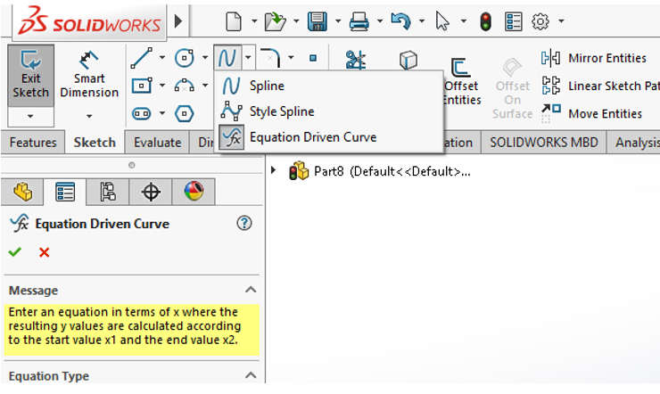Open the Print dropdown arrow

(380, 21)
